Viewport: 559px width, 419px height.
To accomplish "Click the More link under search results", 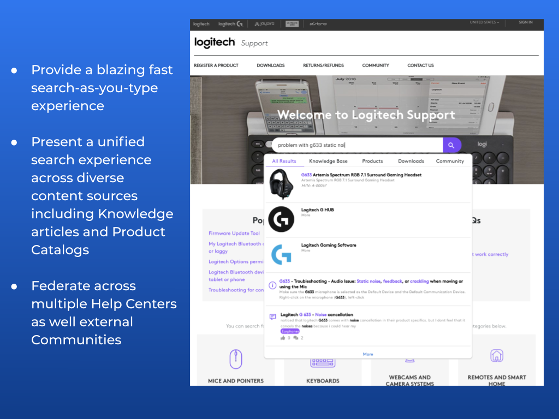I will (368, 354).
